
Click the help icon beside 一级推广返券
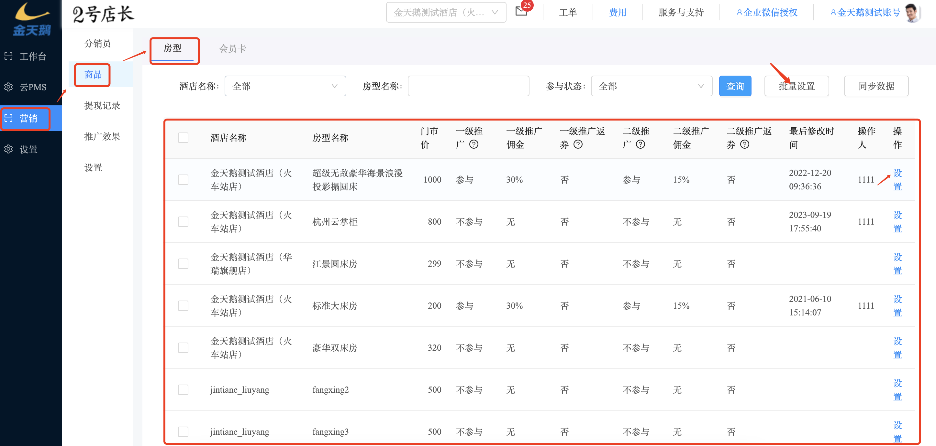pos(578,144)
